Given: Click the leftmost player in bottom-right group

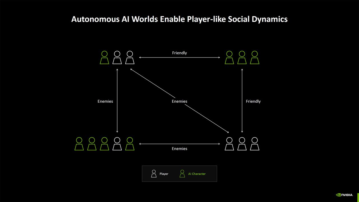Looking at the screenshot, I should tap(229, 144).
